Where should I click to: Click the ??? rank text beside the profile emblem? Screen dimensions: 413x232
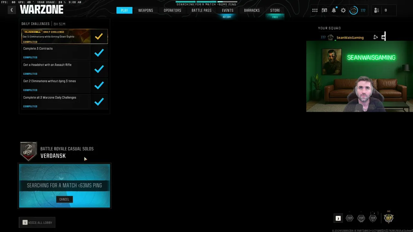363,10
